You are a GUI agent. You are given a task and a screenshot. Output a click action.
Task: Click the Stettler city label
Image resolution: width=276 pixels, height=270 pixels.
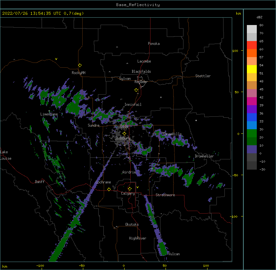click(x=203, y=76)
